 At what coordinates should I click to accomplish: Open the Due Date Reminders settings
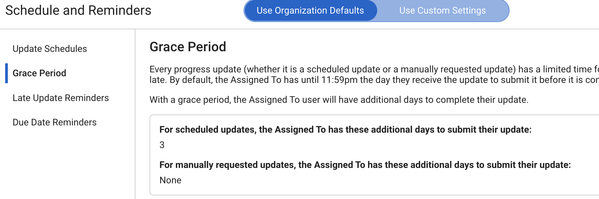point(54,122)
